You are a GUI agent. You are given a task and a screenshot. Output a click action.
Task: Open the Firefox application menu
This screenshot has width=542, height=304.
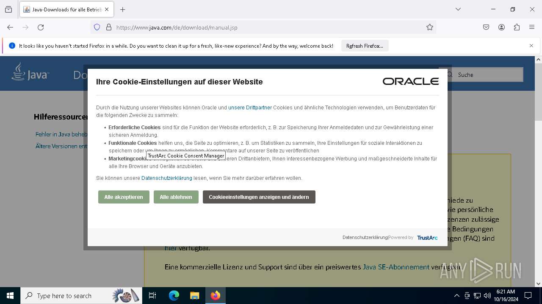[x=532, y=27]
